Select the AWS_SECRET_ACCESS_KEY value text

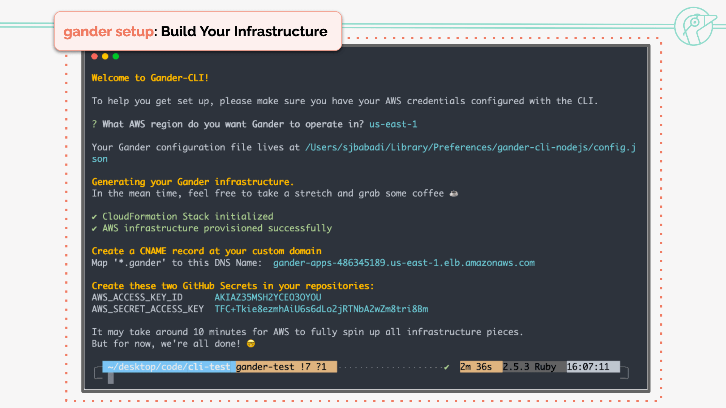(321, 309)
